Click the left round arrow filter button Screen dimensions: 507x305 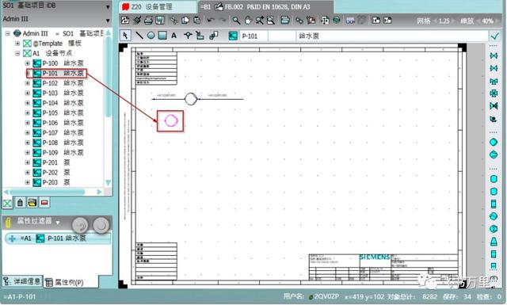tap(80, 225)
